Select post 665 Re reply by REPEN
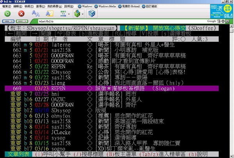 112,66
